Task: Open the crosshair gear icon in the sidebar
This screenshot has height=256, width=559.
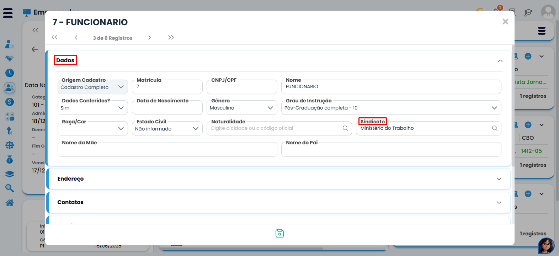Action: tap(10, 145)
